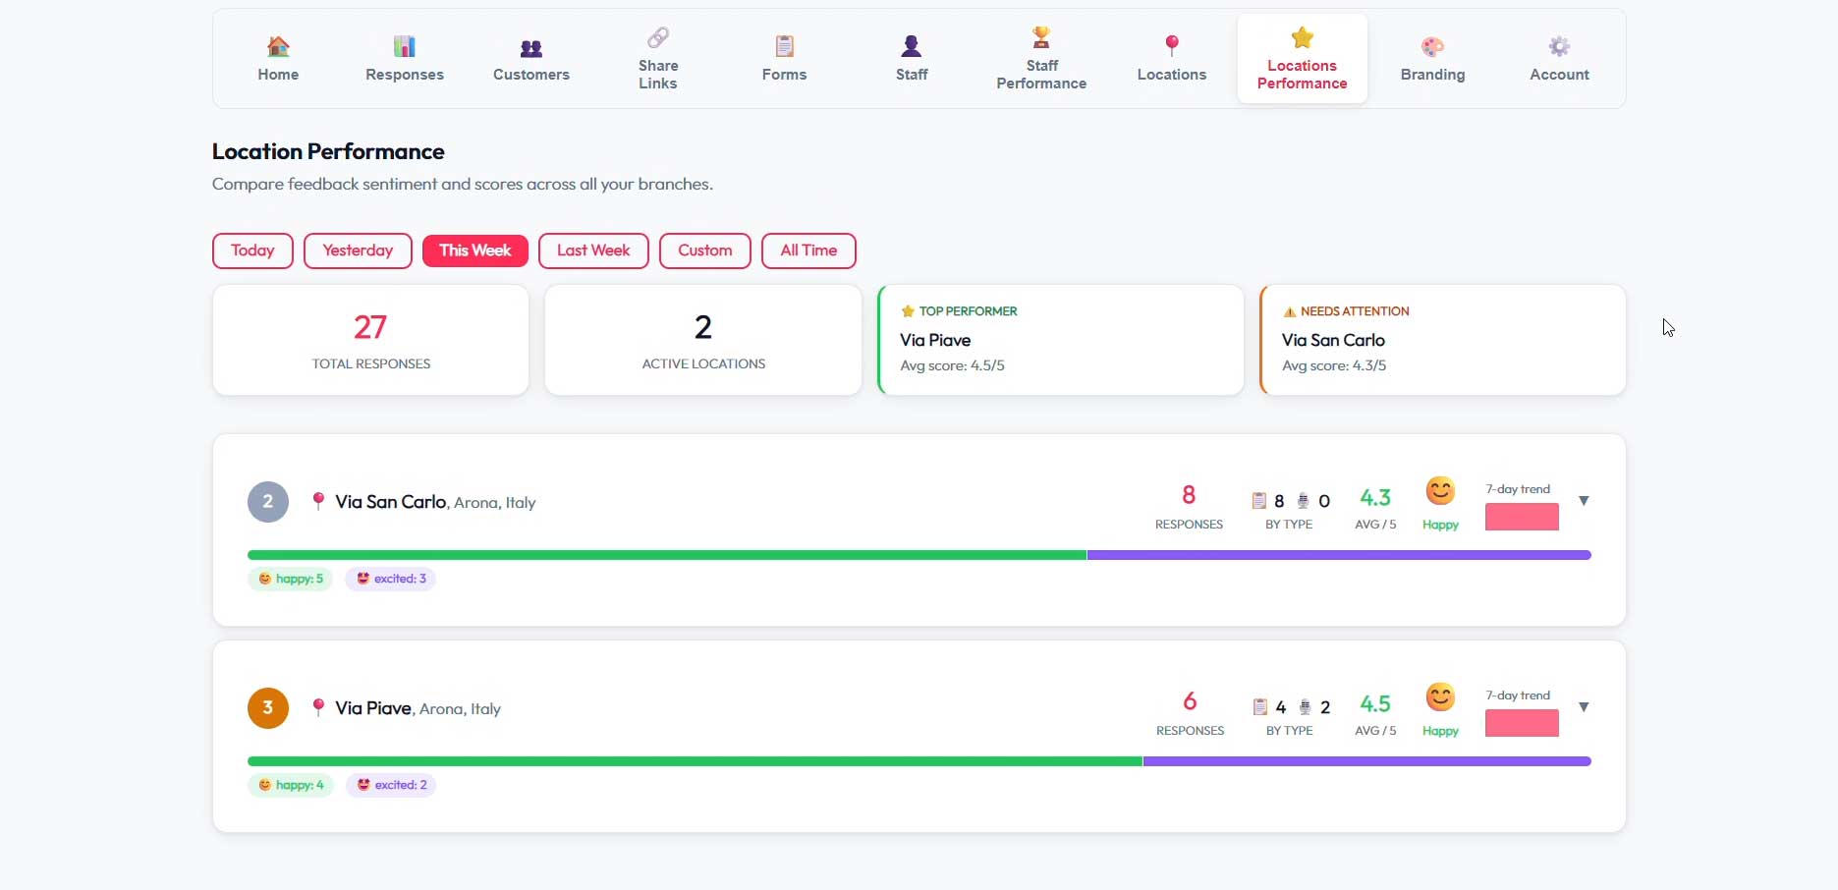Click the Happy emoji face for Via San Carlo
This screenshot has height=890, width=1838.
point(1440,491)
